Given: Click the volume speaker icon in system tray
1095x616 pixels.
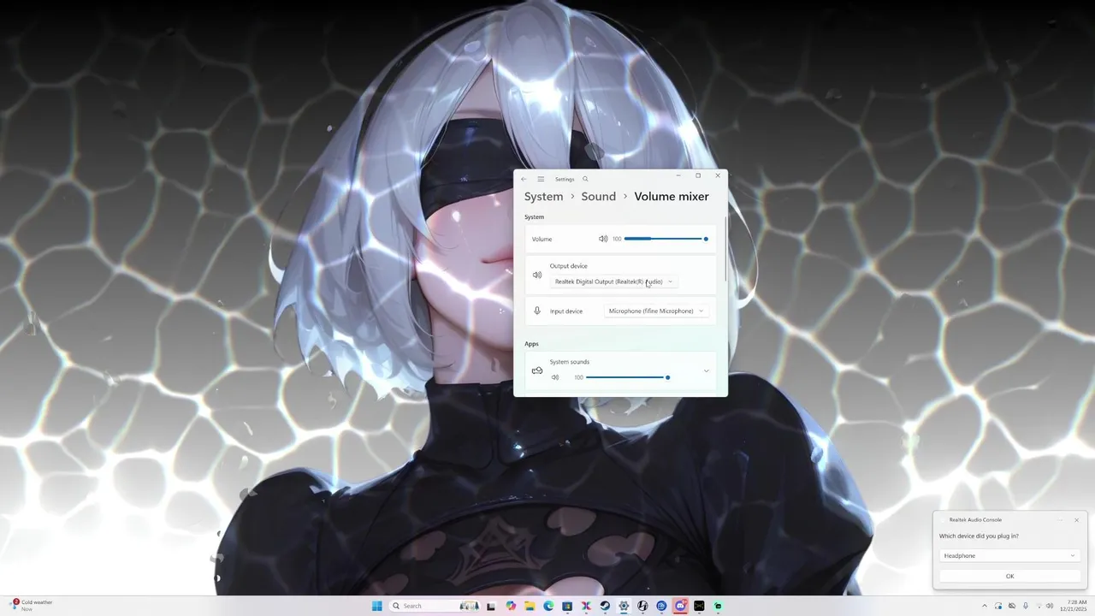Looking at the screenshot, I should tap(1050, 606).
